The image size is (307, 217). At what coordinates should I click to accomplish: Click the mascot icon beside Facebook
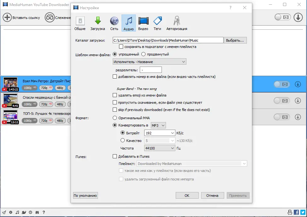point(290,212)
